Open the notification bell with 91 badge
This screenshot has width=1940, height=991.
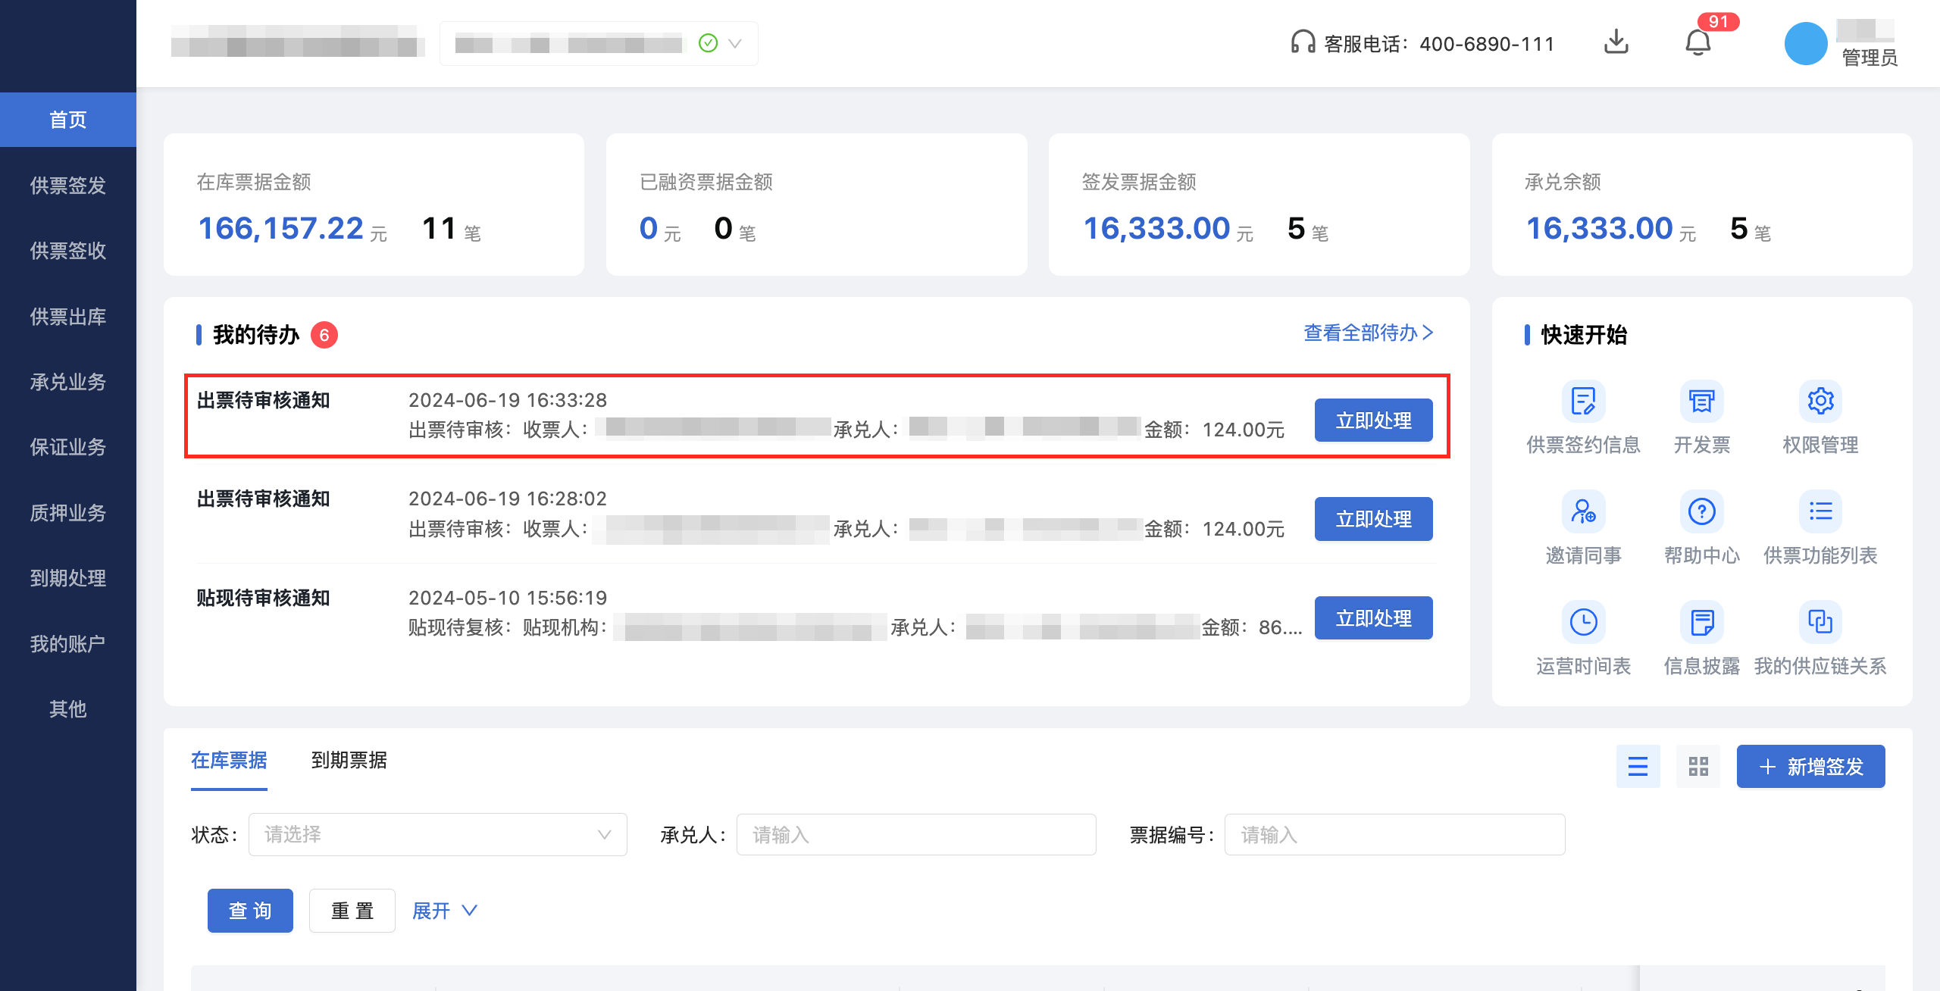click(1698, 43)
